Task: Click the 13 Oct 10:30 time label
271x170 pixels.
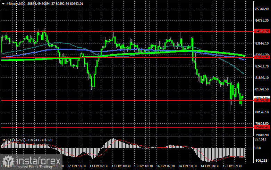Action: (121, 166)
